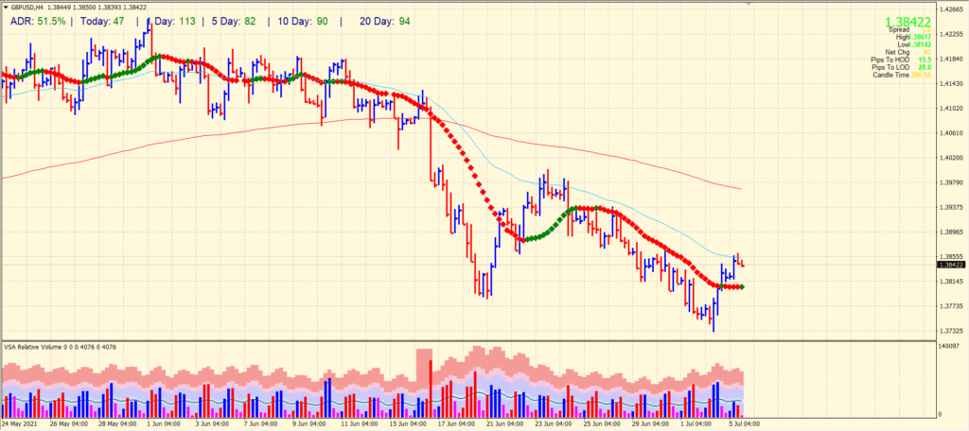Click the 140097 volume scale value

(x=949, y=348)
